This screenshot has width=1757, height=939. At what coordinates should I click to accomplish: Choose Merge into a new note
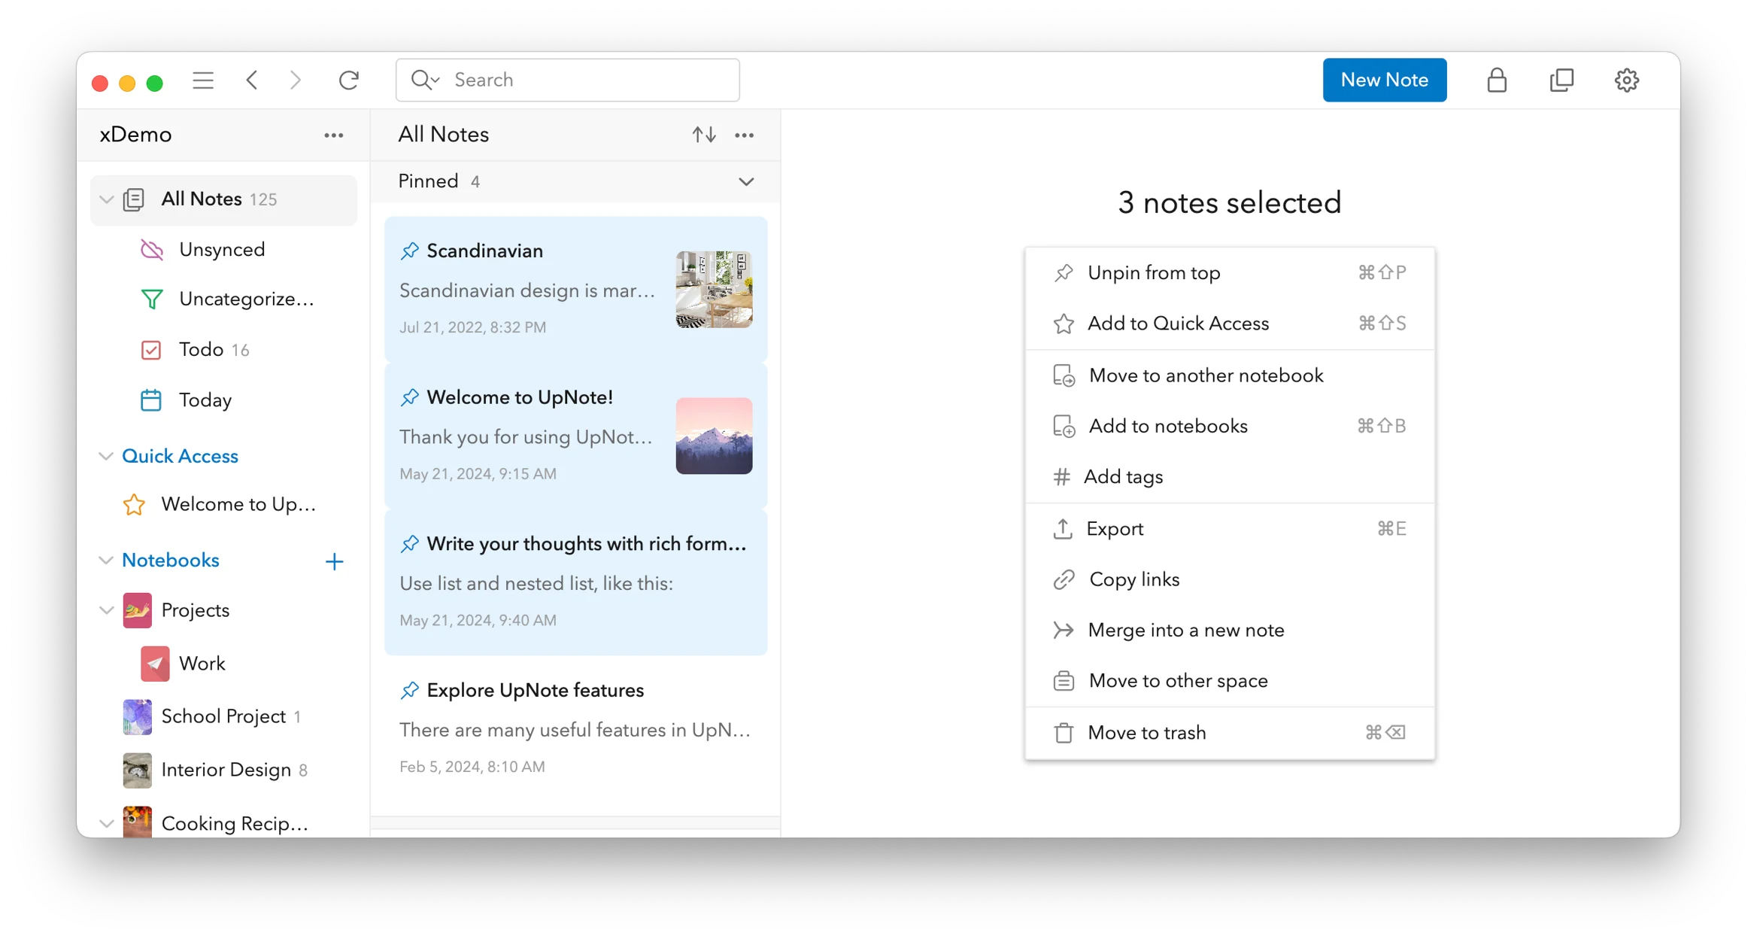pyautogui.click(x=1185, y=630)
